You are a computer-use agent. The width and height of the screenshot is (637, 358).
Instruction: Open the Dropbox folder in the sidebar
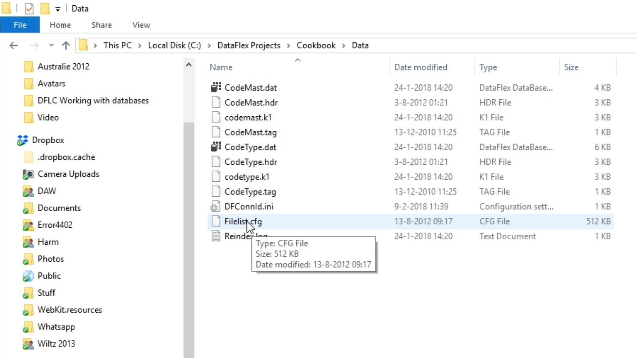pos(48,140)
